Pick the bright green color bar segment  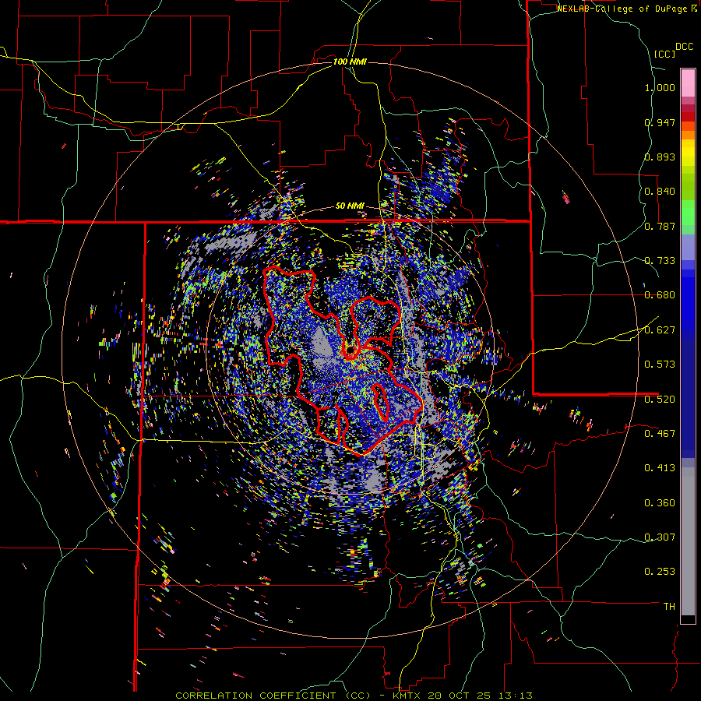(688, 213)
